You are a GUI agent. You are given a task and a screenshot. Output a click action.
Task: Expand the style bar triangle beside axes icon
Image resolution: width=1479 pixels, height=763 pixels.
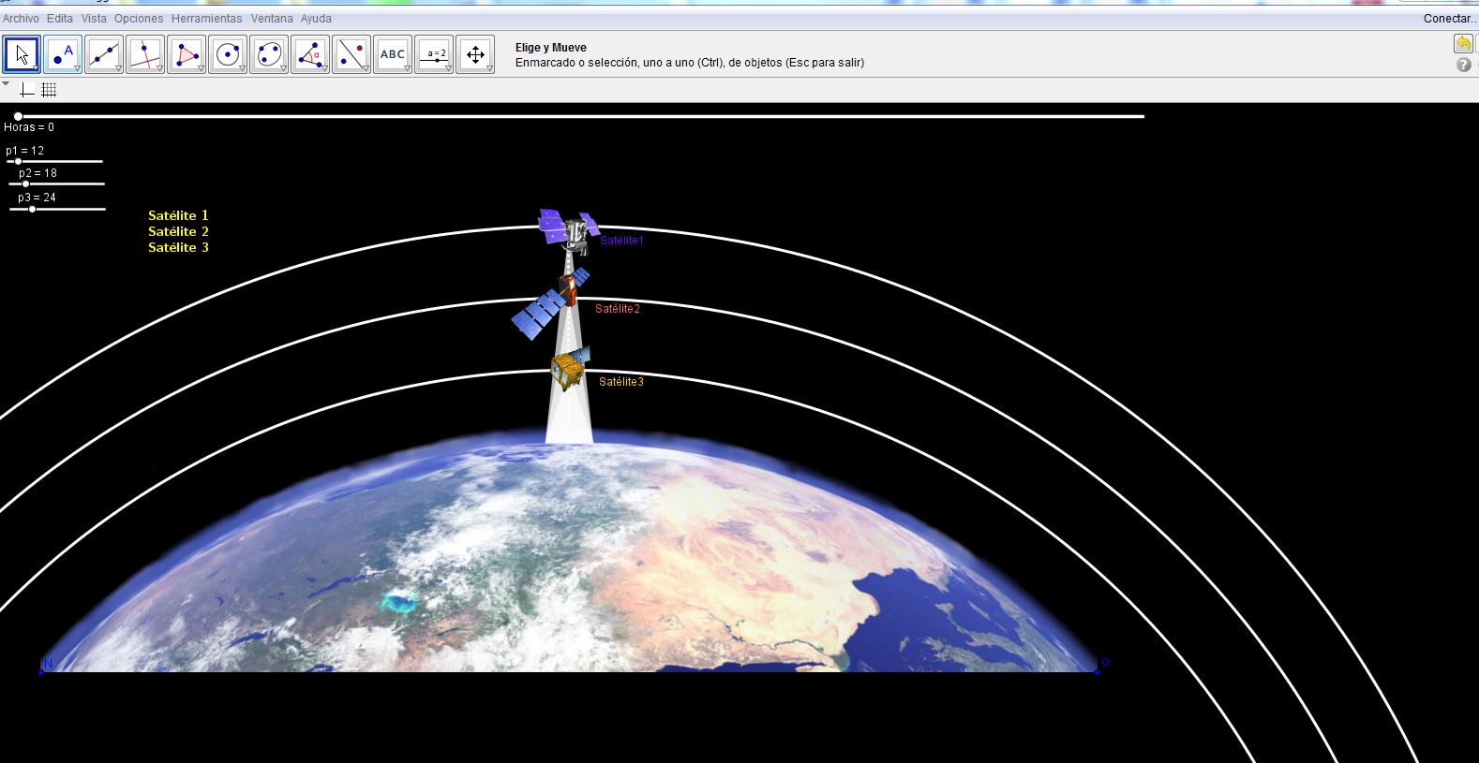click(x=7, y=84)
